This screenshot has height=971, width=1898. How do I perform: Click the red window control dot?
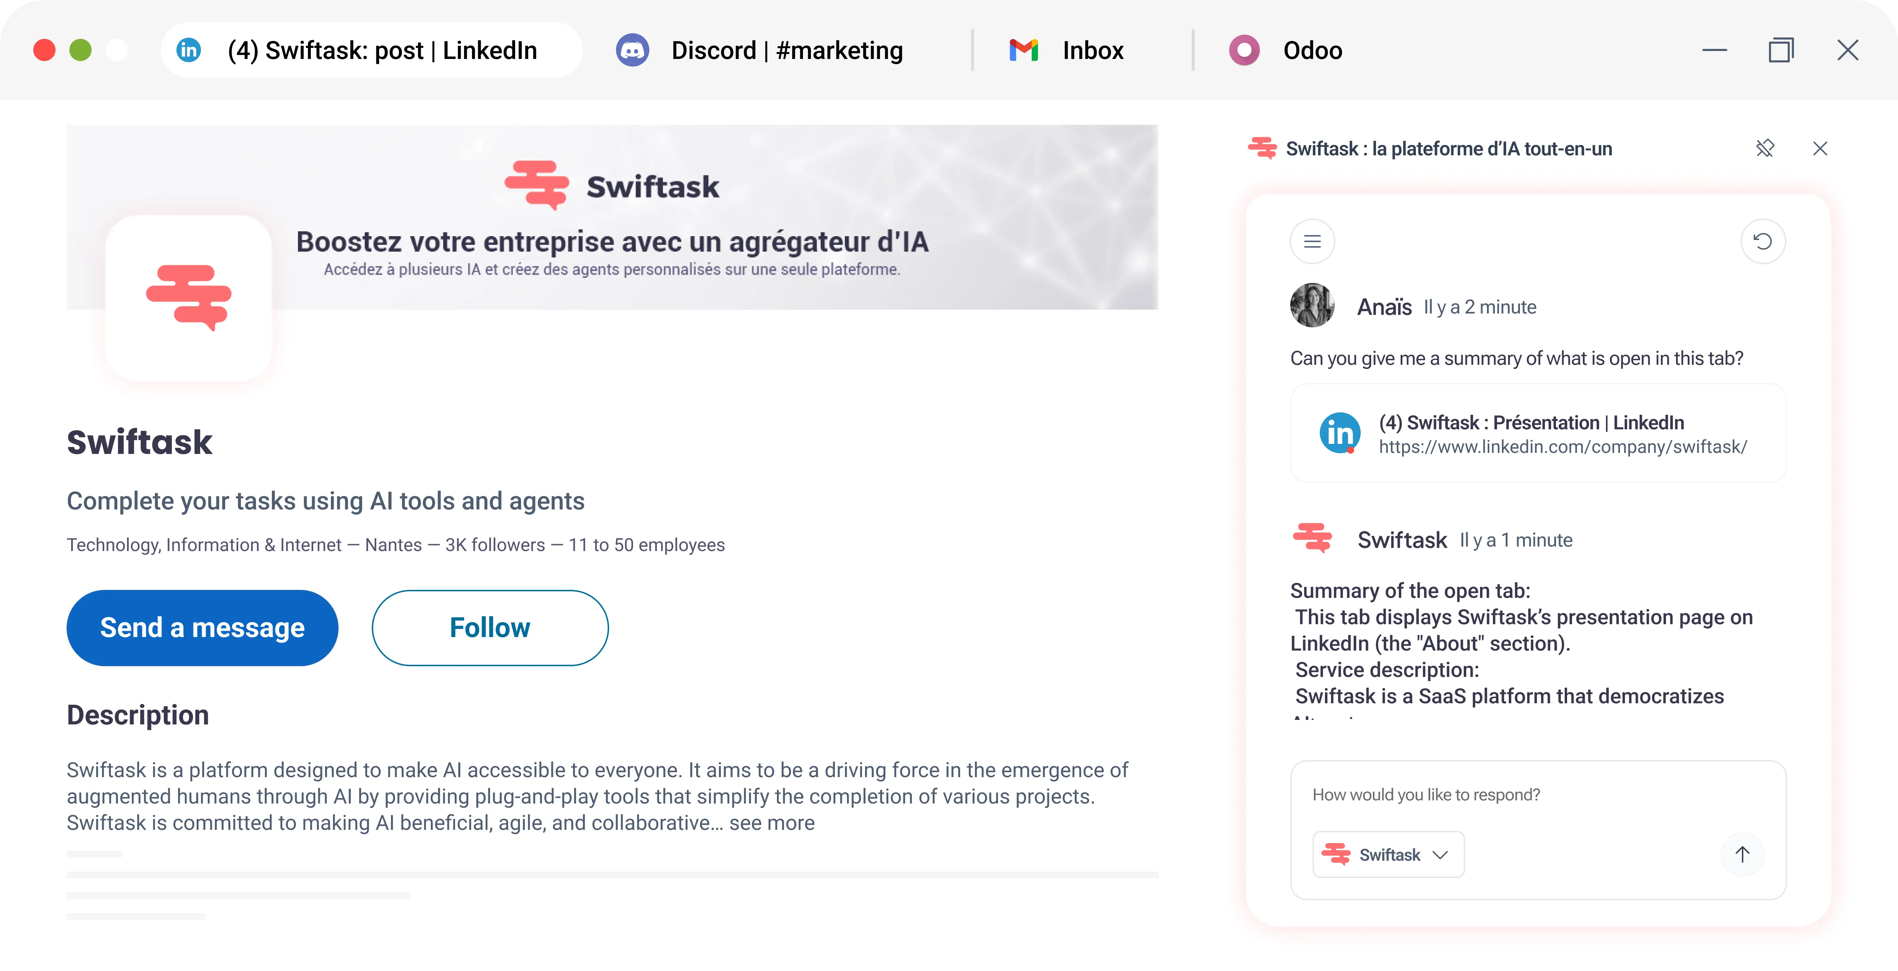pos(44,50)
